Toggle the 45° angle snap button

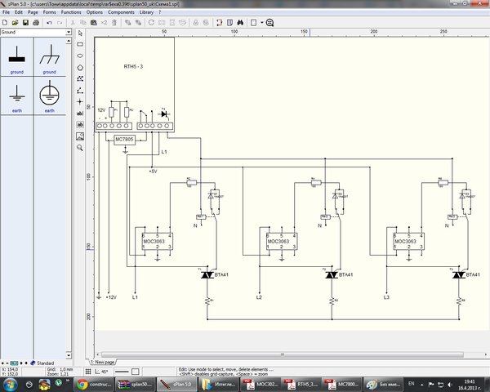pos(101,372)
